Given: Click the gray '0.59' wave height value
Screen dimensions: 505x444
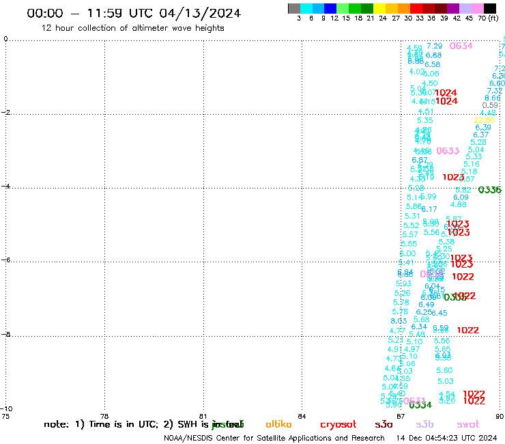Looking at the screenshot, I should [490, 105].
